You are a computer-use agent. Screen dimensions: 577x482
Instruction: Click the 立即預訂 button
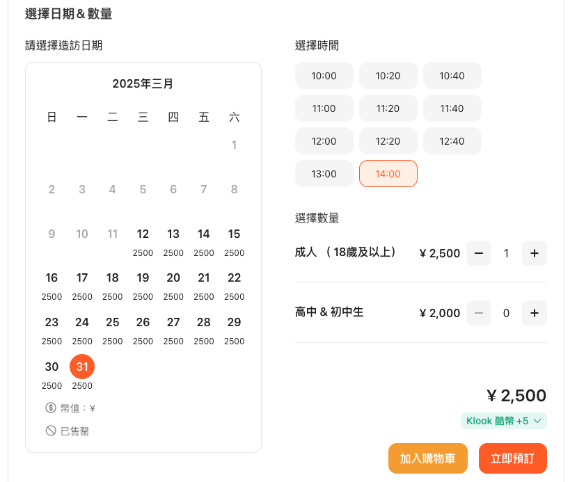tap(512, 458)
